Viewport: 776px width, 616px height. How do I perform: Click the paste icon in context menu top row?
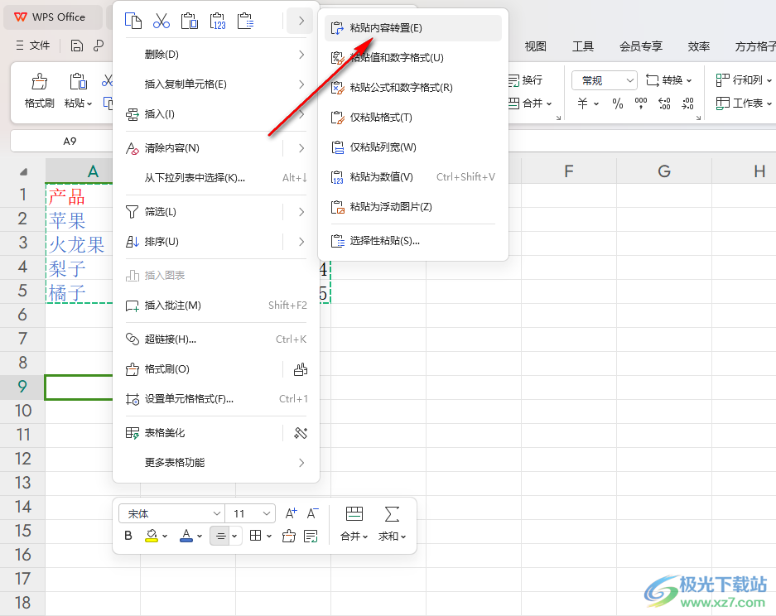click(190, 21)
